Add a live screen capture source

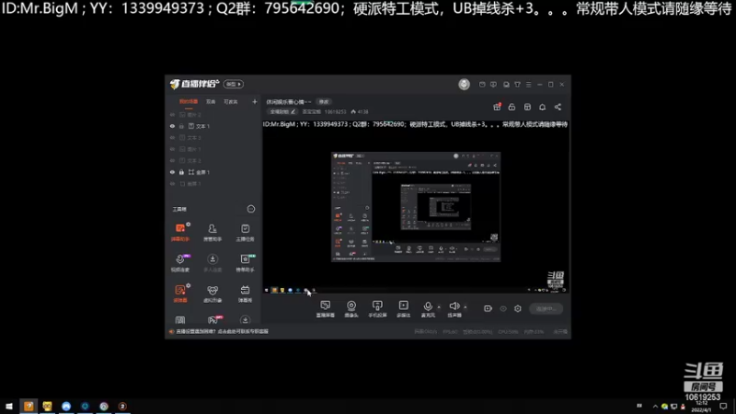click(x=326, y=309)
